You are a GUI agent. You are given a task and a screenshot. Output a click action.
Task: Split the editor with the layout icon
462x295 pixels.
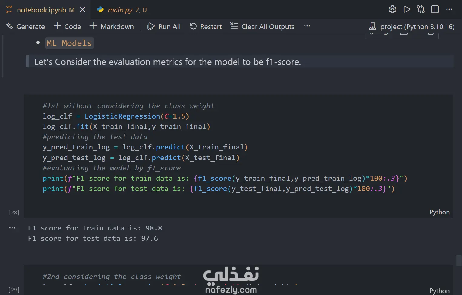click(x=435, y=9)
